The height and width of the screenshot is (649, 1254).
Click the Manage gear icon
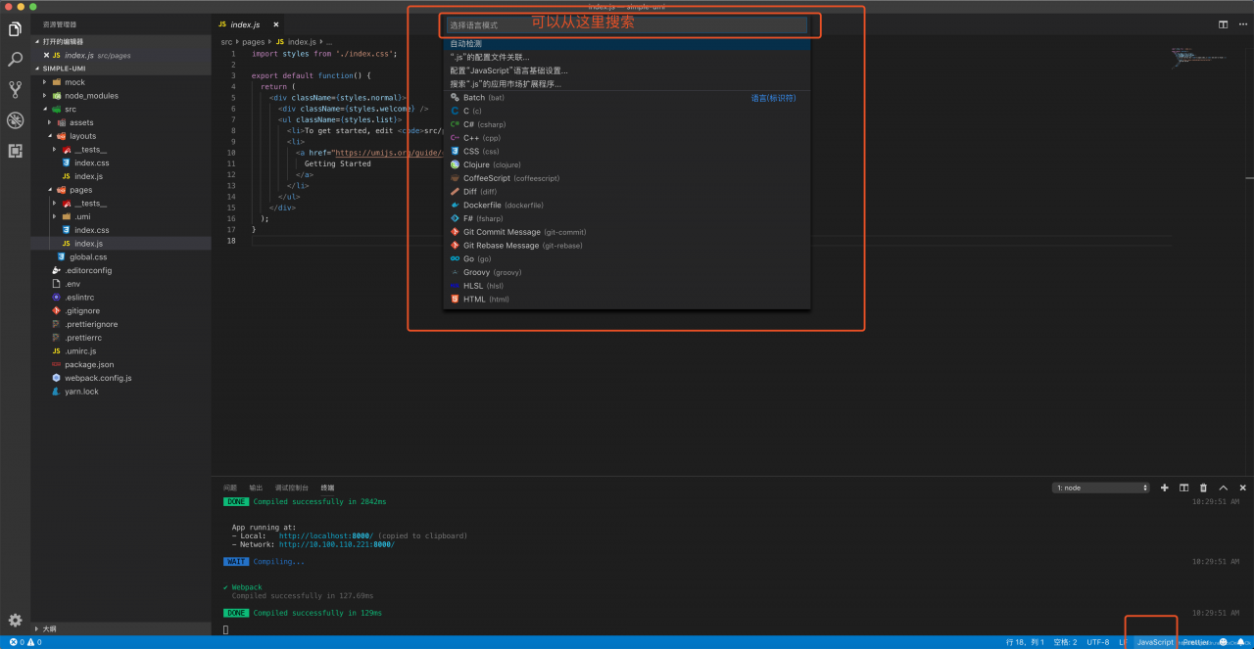15,620
